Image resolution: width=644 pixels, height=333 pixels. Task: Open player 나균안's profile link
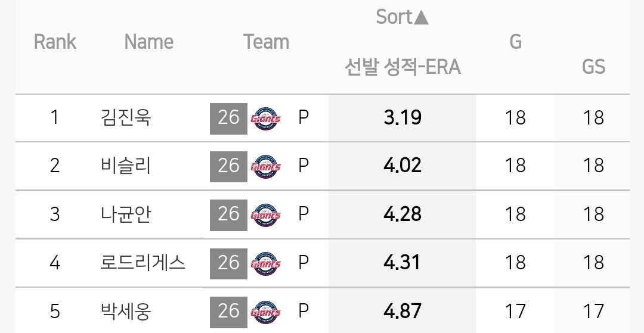[x=126, y=214]
